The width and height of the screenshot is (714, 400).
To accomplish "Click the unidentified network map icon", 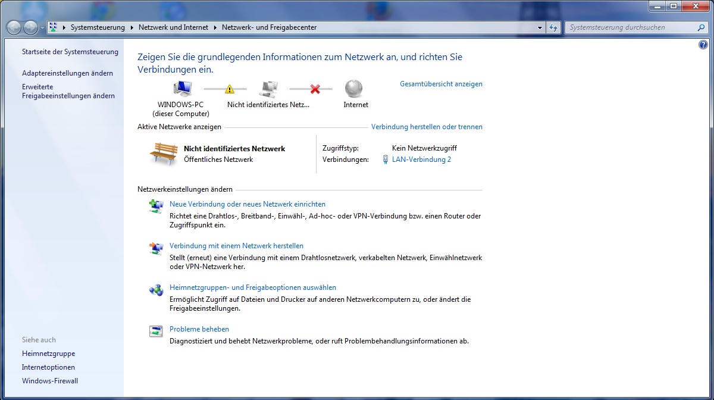I will click(268, 89).
